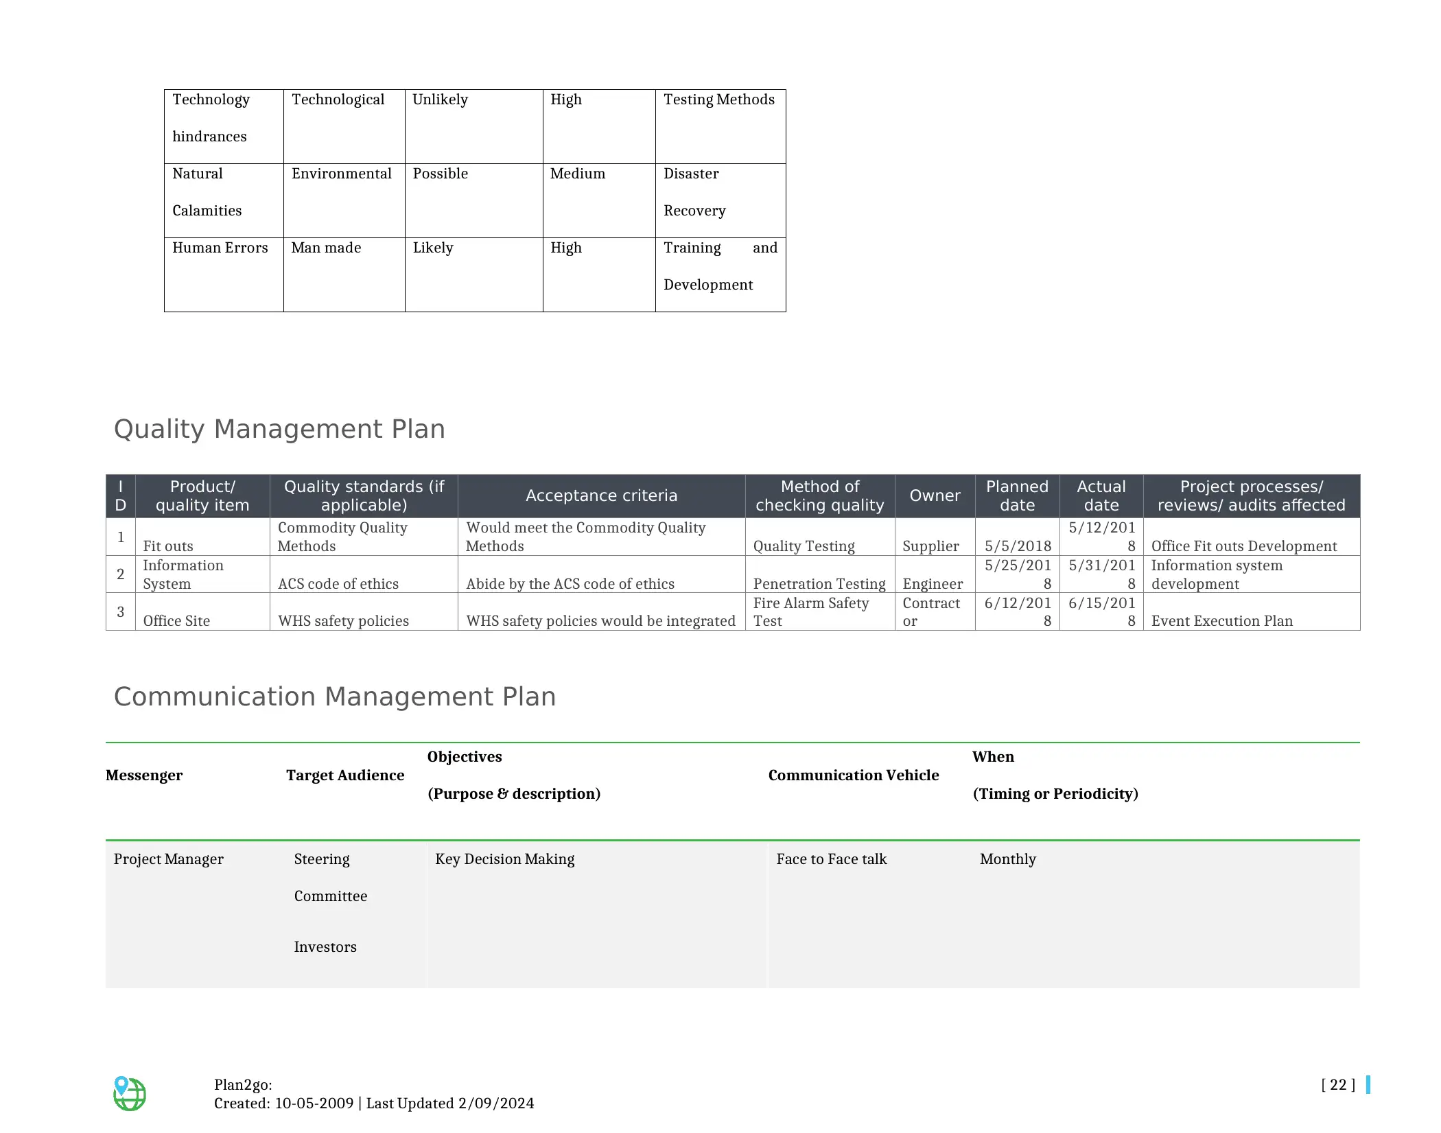Click the 'Actual date' column header

tap(1101, 495)
